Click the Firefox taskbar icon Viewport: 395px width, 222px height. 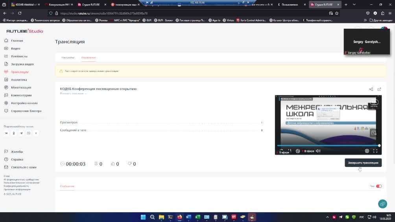click(x=179, y=217)
